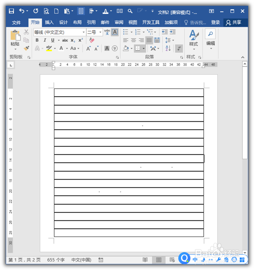Click the 655 个字 word count
Viewport: 254px width, 270px height.
(56, 260)
